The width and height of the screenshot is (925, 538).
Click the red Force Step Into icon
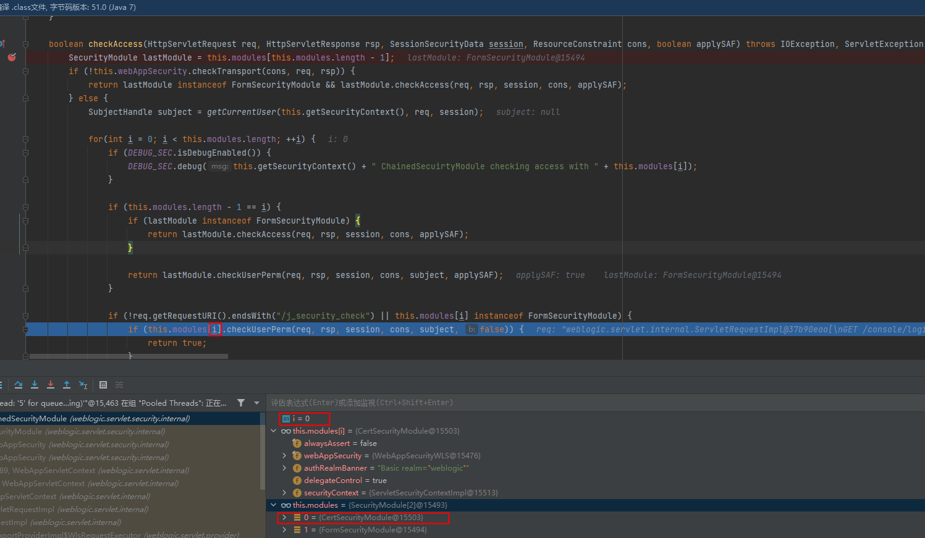click(51, 385)
